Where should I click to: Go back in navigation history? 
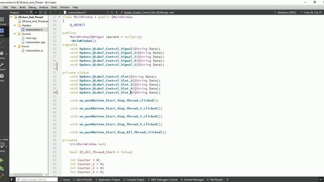(51, 12)
